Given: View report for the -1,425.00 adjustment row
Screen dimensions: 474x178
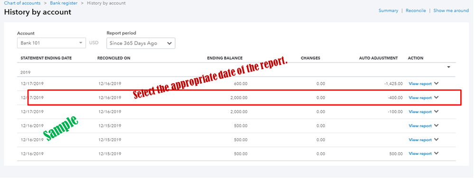Looking at the screenshot, I should 420,84.
